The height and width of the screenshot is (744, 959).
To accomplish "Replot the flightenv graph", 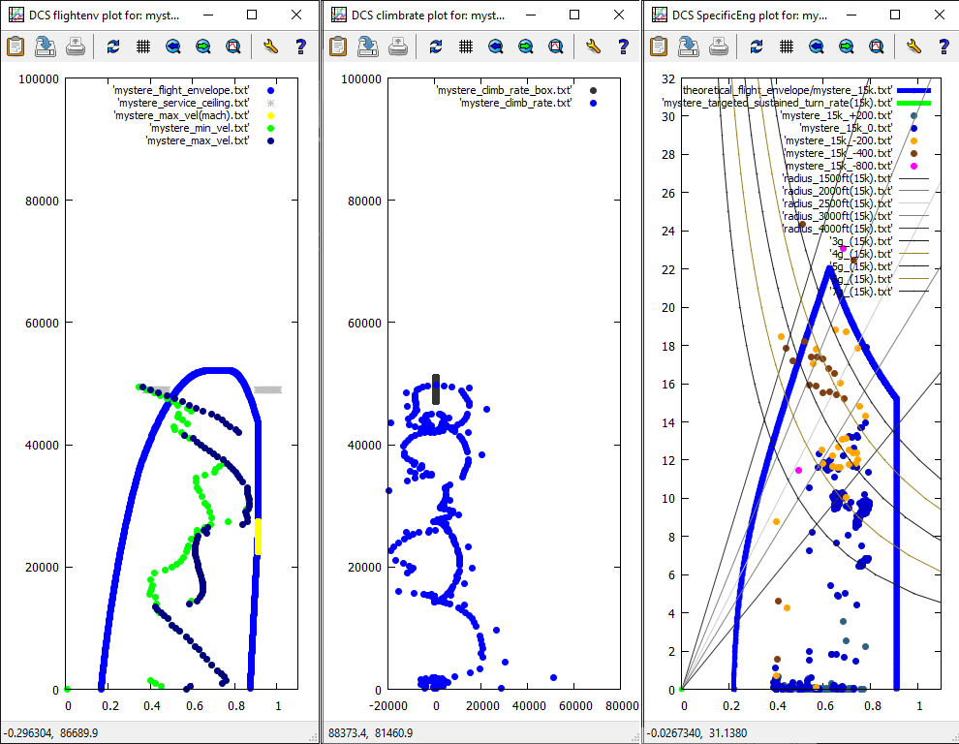I will click(x=113, y=46).
